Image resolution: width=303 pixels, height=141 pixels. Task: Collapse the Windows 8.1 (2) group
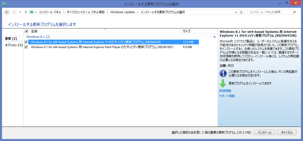214,37
